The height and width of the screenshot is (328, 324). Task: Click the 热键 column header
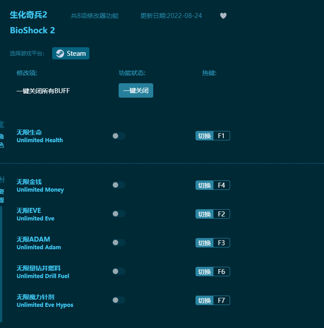pyautogui.click(x=209, y=73)
